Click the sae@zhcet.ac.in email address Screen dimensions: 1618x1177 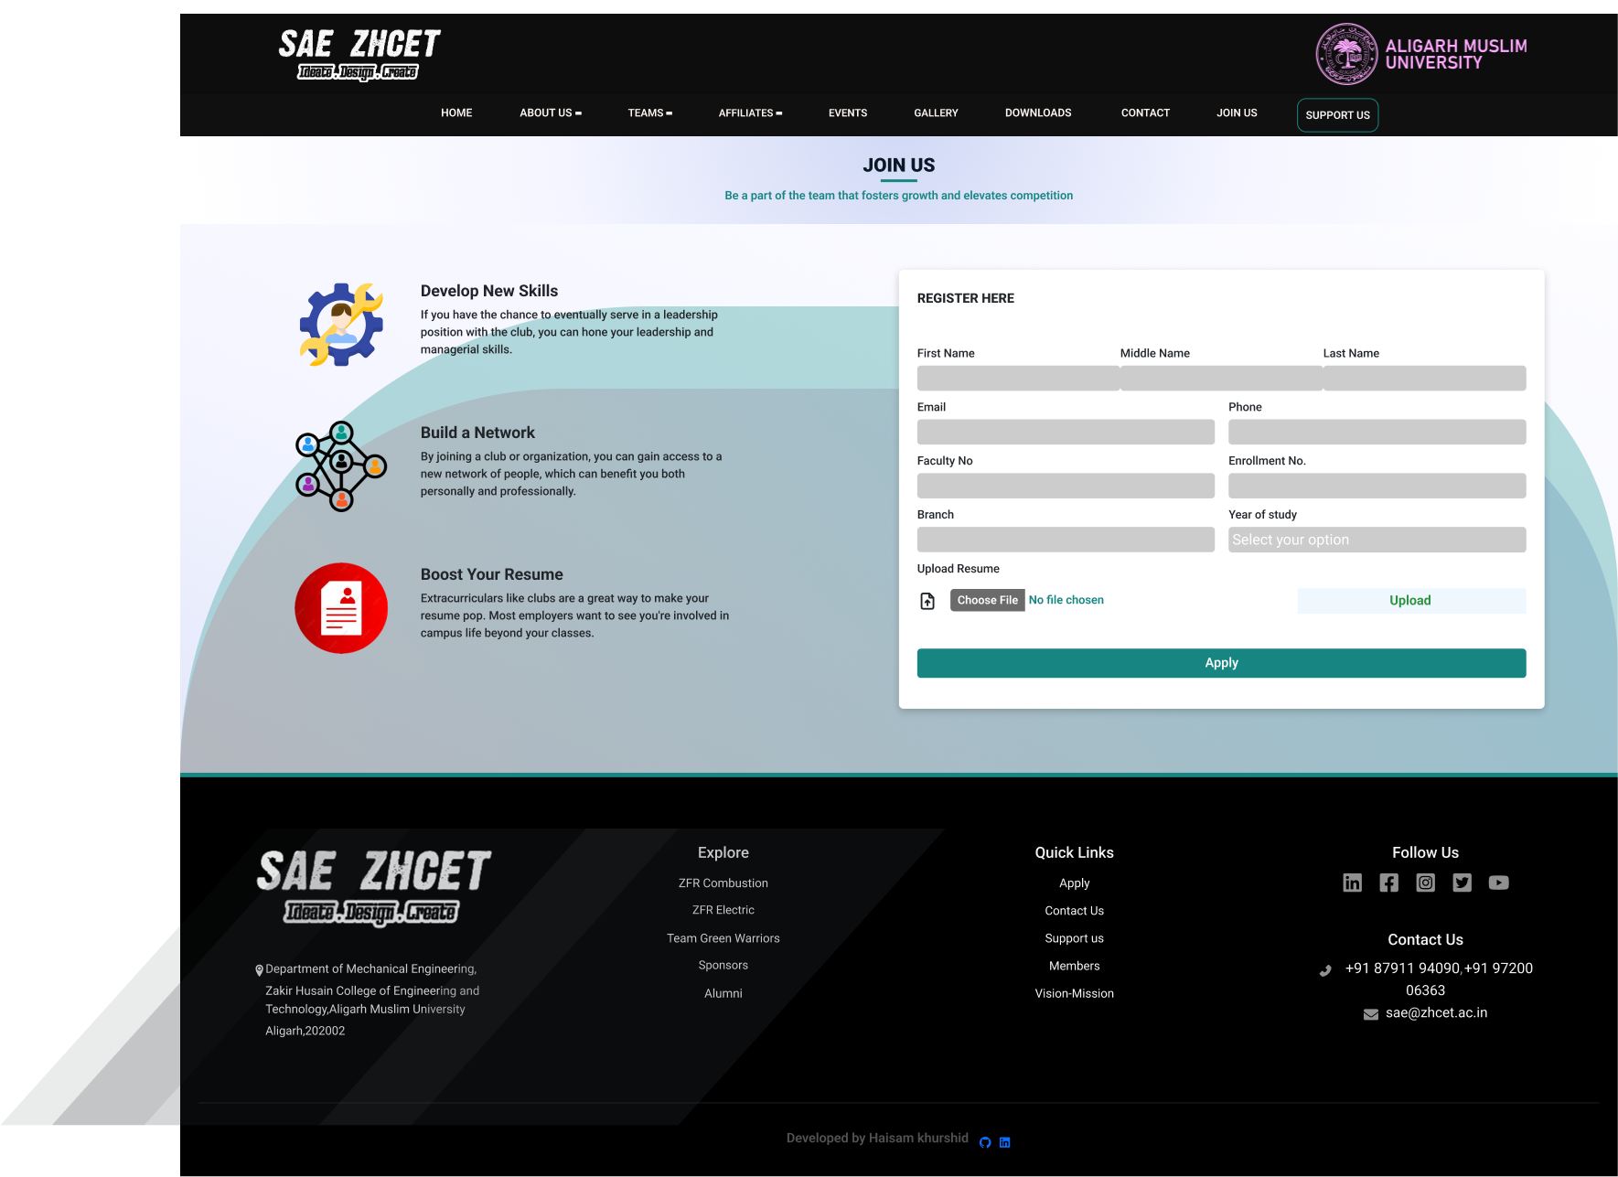(1436, 1013)
